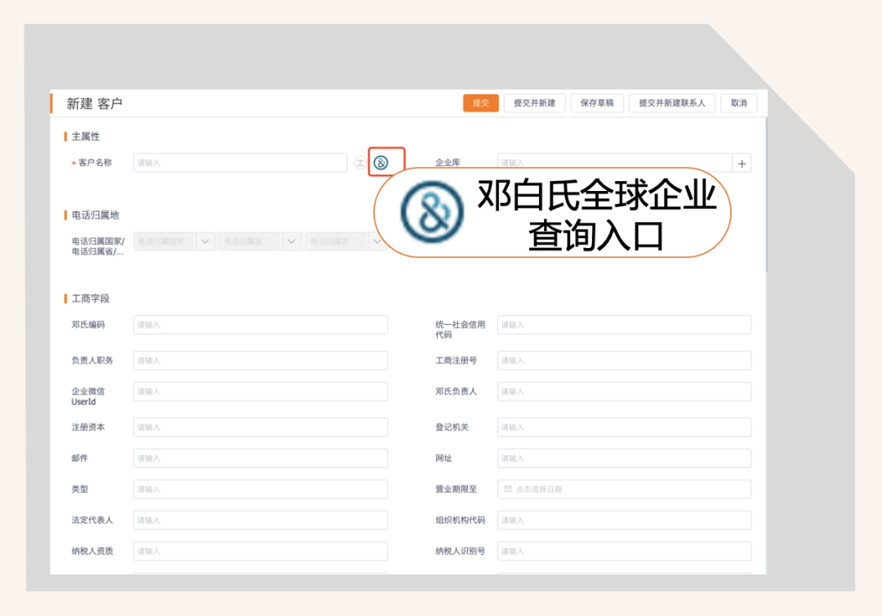The width and height of the screenshot is (882, 616).
Task: Click the 负责人职务 input field
Action: 261,361
